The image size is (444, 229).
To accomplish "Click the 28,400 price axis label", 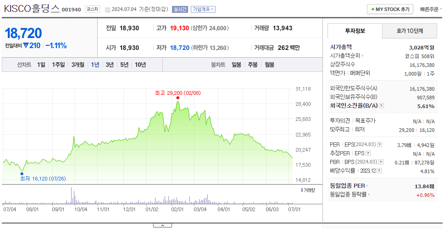I will click(303, 104).
